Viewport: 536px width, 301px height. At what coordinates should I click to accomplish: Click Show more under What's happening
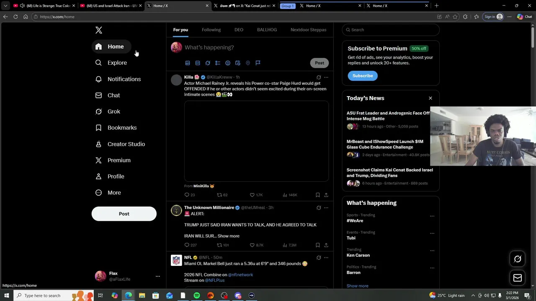click(x=357, y=286)
